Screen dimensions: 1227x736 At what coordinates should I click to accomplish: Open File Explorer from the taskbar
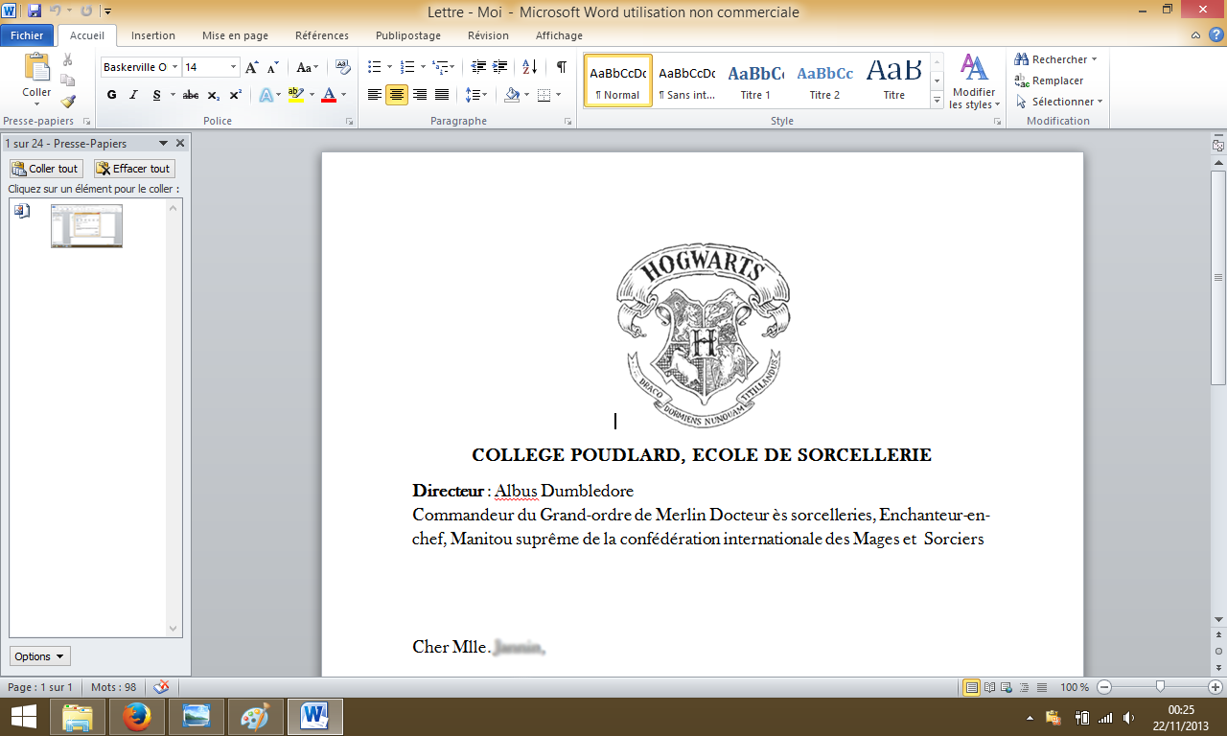(78, 717)
